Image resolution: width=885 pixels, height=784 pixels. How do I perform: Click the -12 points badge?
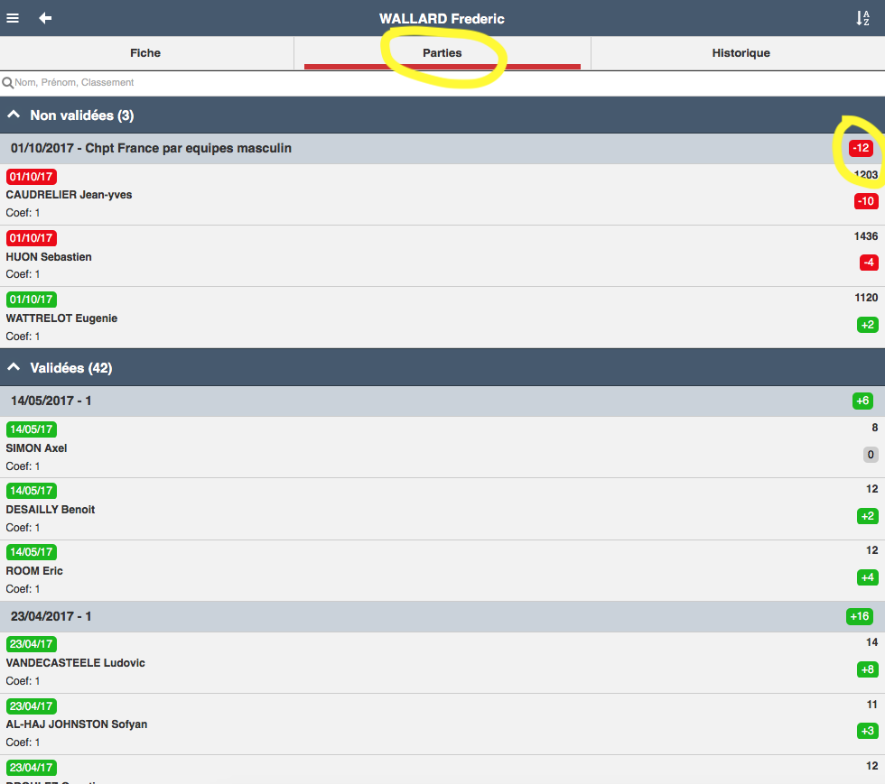861,148
